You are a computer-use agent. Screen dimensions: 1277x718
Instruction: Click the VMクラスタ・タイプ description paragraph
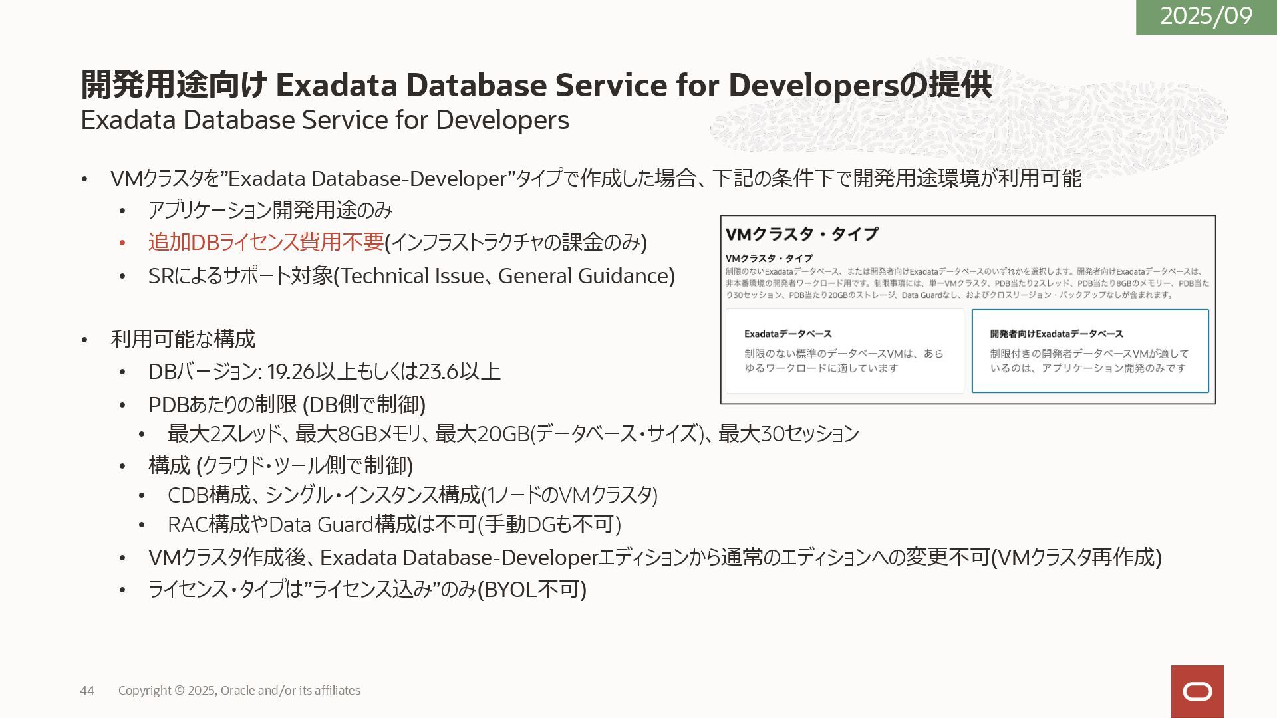tap(966, 283)
